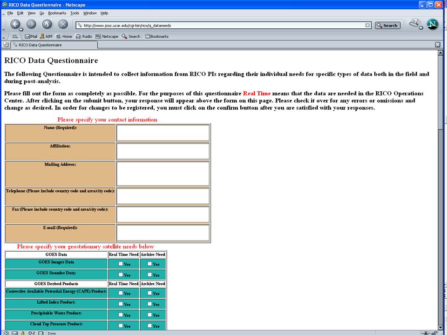The width and height of the screenshot is (447, 335).
Task: Click the AIM icon in status bar
Action: 23,333
